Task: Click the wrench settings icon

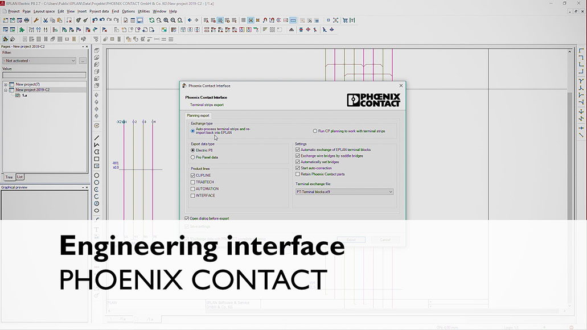Action: (36, 20)
